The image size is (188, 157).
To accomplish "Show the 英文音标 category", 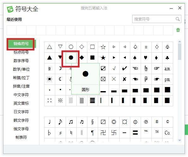I will tap(21, 103).
